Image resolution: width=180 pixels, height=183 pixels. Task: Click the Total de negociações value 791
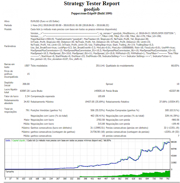[28, 110]
